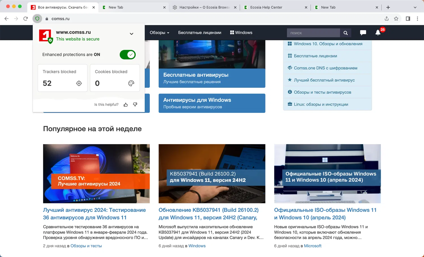424x257 pixels.
Task: Open the Обзоры dropdown menu
Action: (159, 33)
